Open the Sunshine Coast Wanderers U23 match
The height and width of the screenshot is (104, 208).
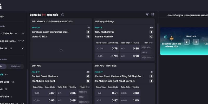coord(50,32)
